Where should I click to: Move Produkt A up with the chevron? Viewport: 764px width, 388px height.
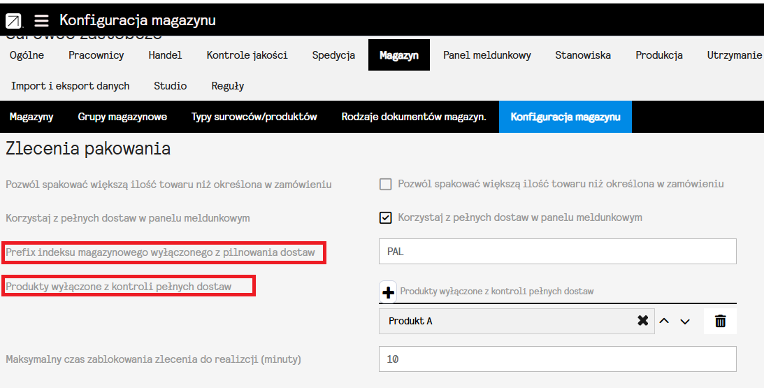(664, 321)
